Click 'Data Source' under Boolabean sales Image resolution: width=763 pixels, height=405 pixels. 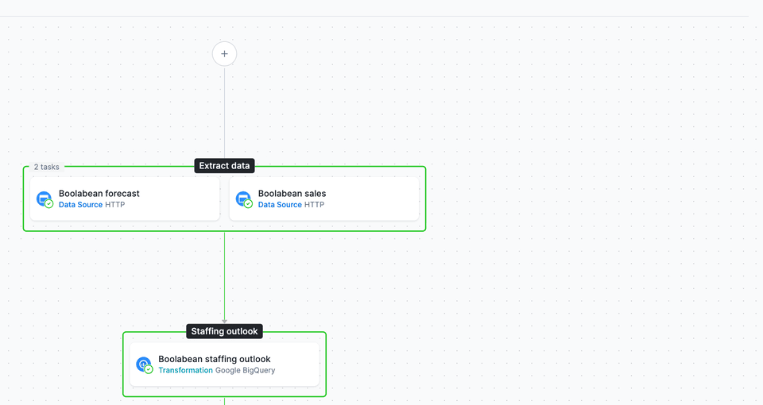tap(280, 205)
